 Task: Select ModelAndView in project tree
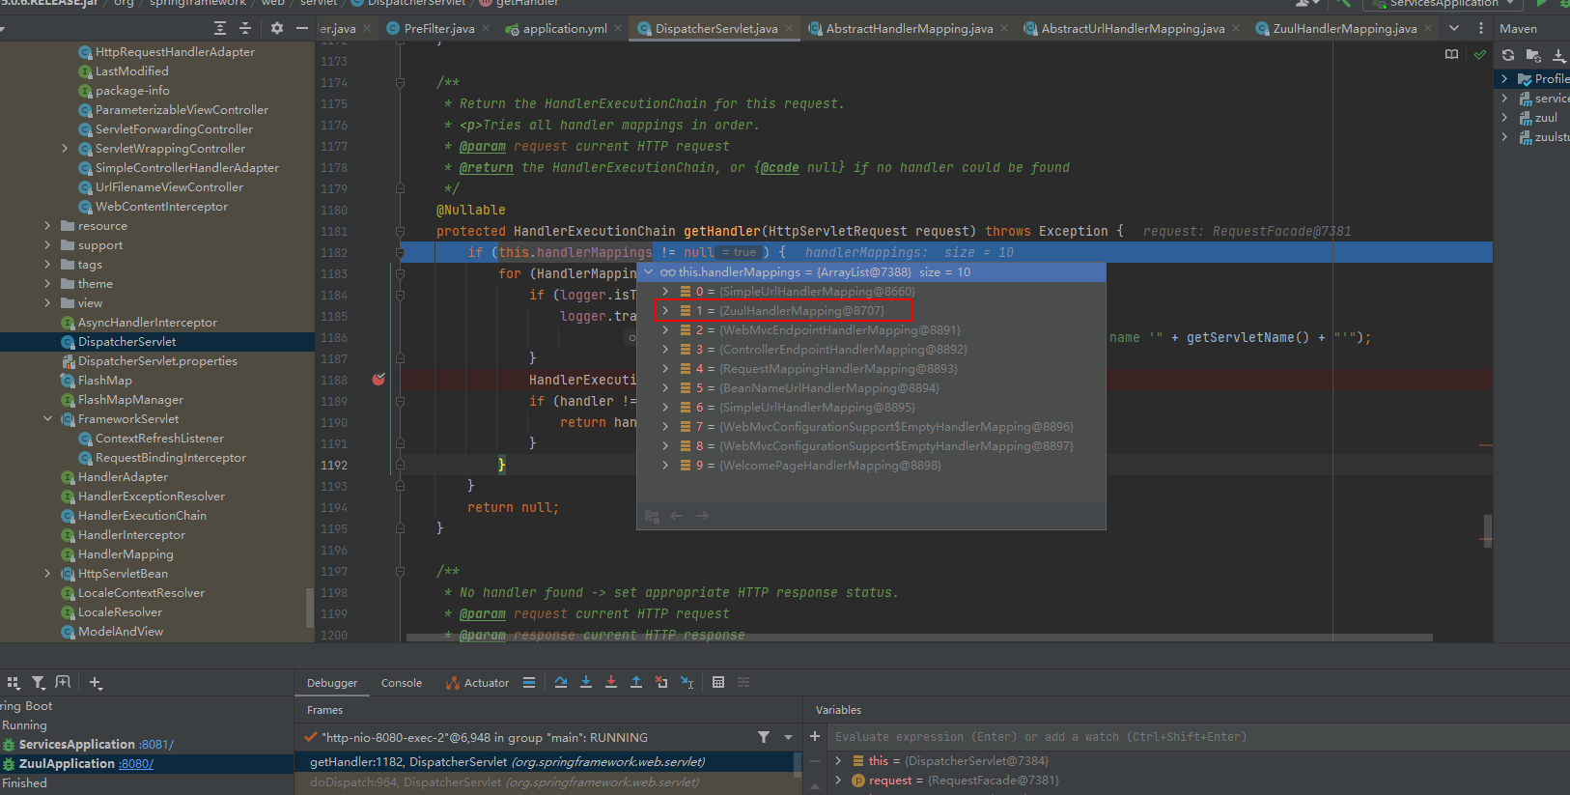(121, 631)
